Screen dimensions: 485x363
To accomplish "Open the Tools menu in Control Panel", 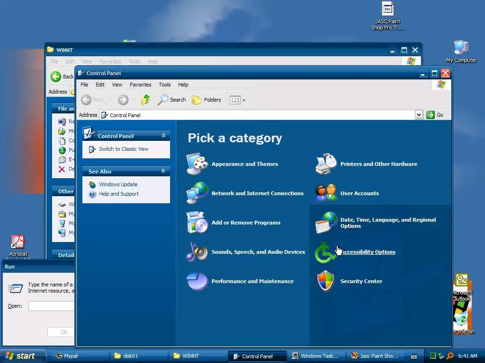I will tap(164, 85).
